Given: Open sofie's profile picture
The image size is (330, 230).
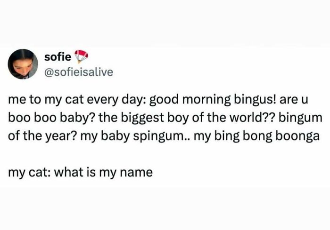Looking at the screenshot, I should 23,64.
